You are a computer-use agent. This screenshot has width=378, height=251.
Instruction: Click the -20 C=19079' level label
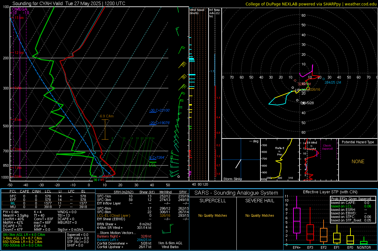coord(160,123)
